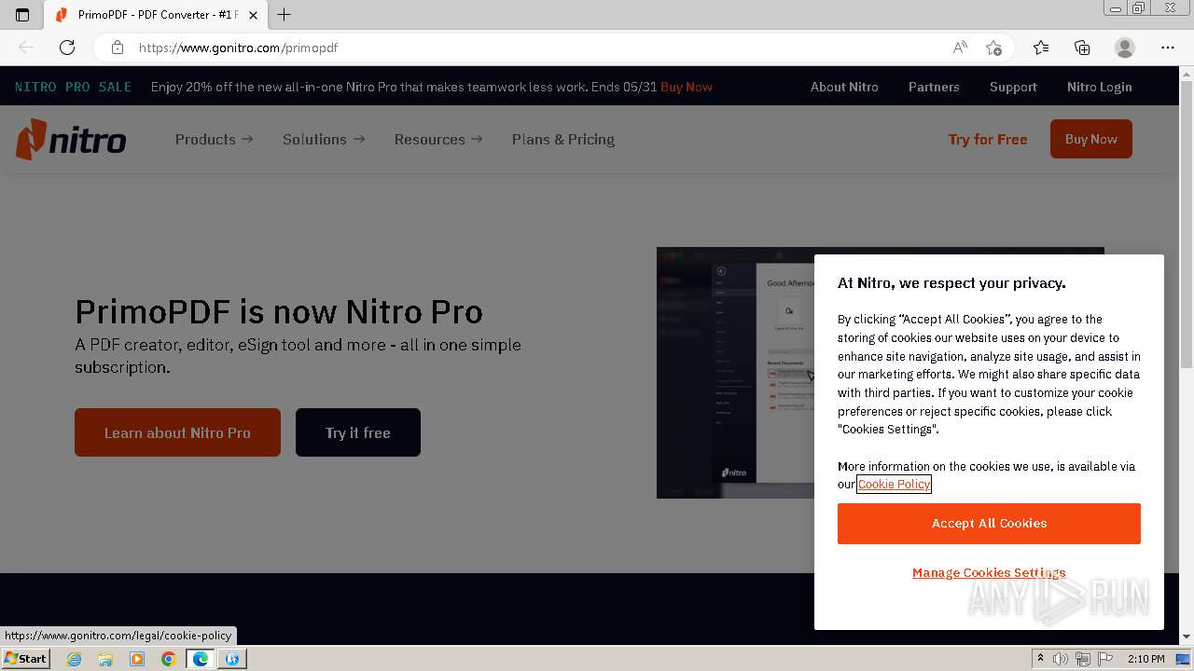Show hidden system tray icons
The image size is (1194, 671).
click(x=1040, y=659)
